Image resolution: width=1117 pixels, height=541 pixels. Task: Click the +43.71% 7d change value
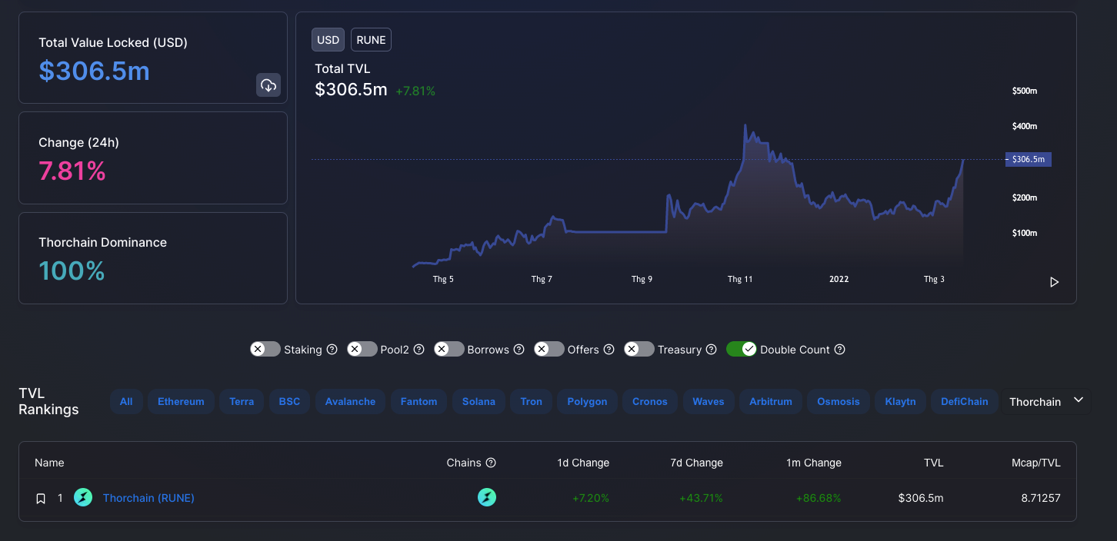pos(701,498)
